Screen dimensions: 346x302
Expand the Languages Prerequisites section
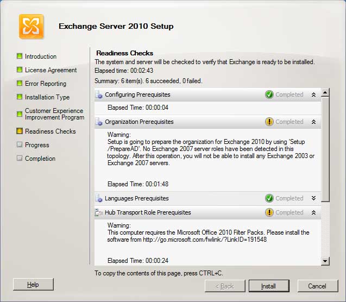coord(313,198)
